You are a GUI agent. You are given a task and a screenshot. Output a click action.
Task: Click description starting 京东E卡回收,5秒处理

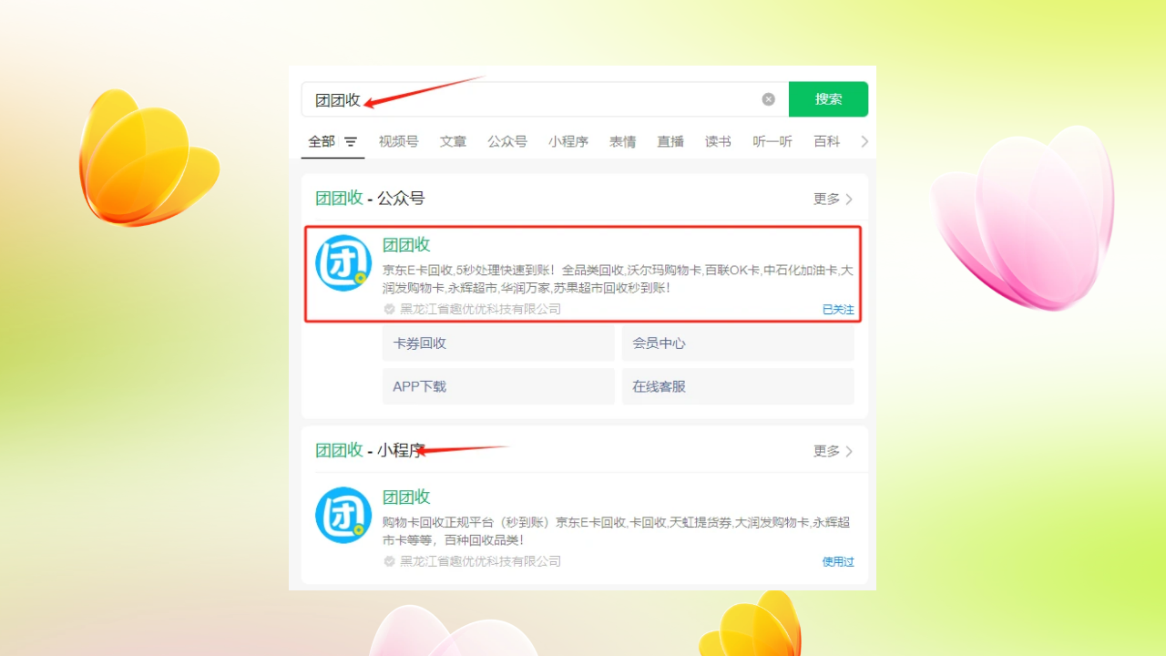pyautogui.click(x=618, y=279)
